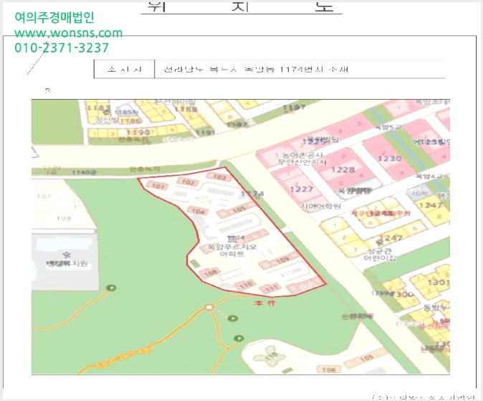The width and height of the screenshot is (483, 401).
Task: Click the lot number 1301 label
Action: [x=439, y=283]
